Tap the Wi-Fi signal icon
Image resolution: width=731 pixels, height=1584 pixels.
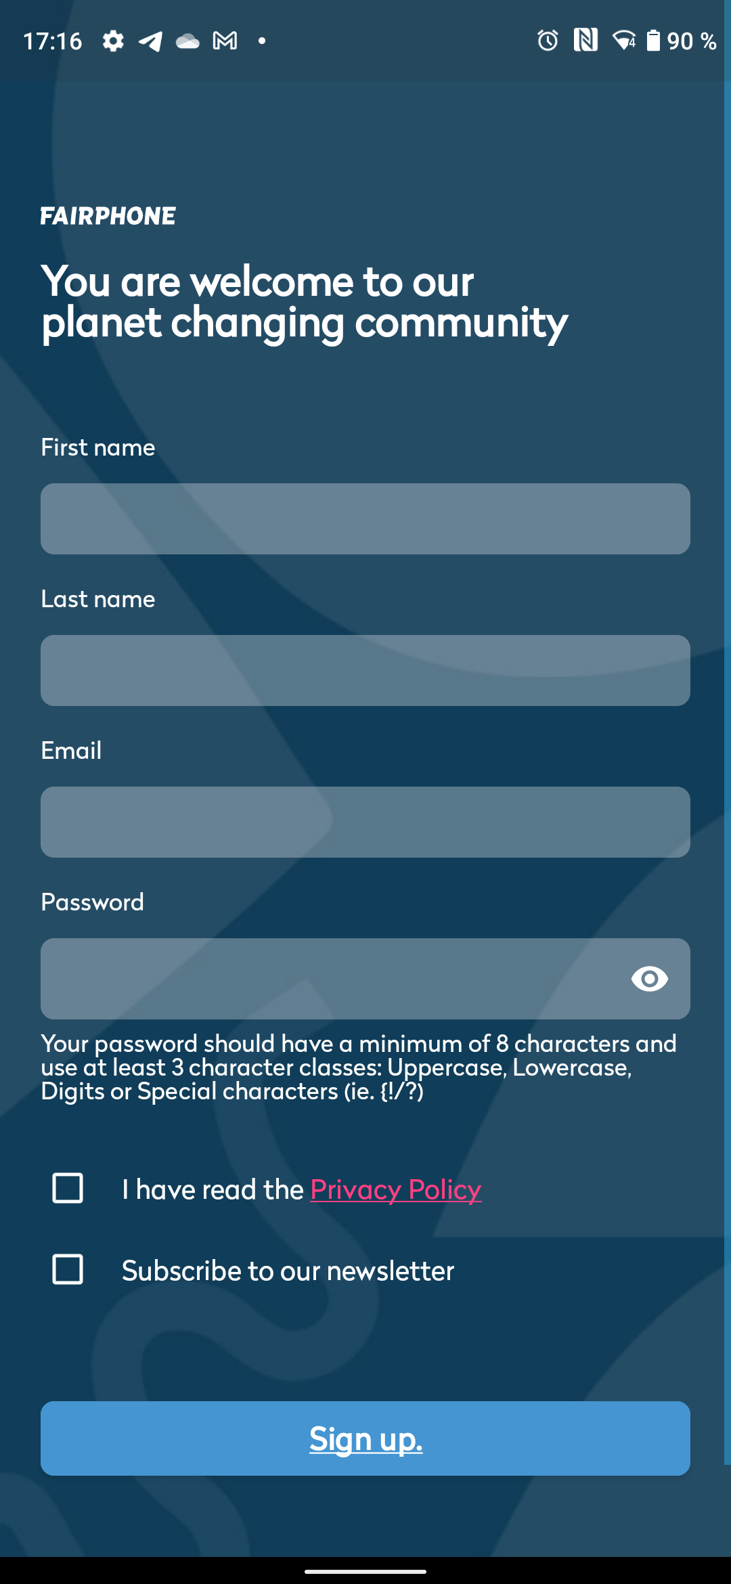click(x=623, y=41)
